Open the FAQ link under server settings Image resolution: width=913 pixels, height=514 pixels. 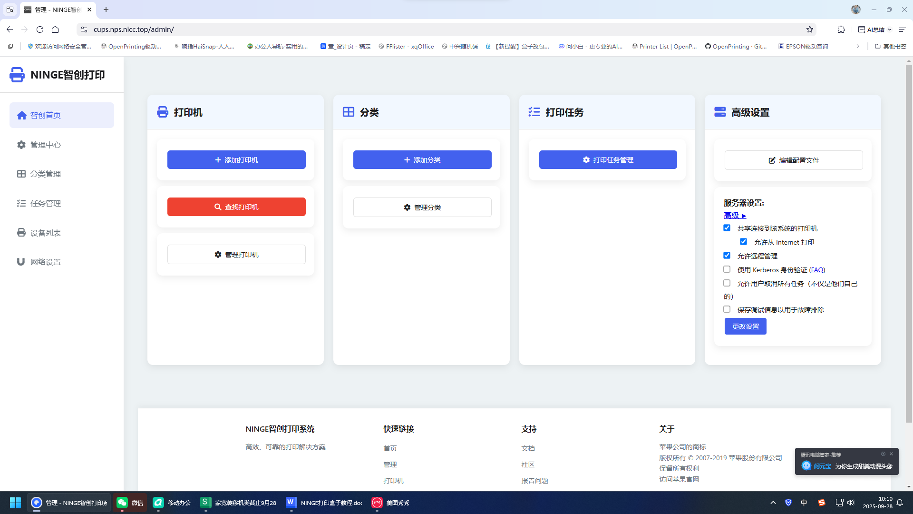(816, 269)
